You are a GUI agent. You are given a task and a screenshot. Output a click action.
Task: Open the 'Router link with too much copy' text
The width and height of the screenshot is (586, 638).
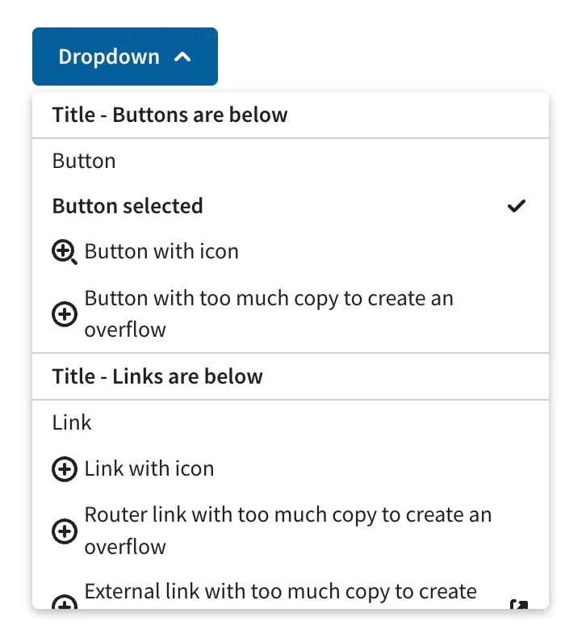tap(287, 531)
